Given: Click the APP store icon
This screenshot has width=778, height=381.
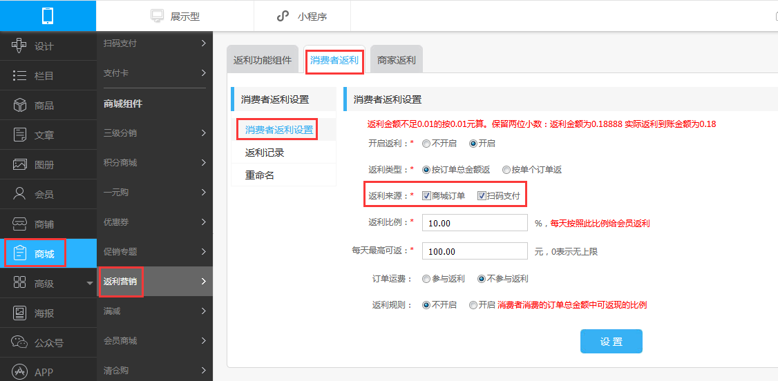Looking at the screenshot, I should click(19, 371).
